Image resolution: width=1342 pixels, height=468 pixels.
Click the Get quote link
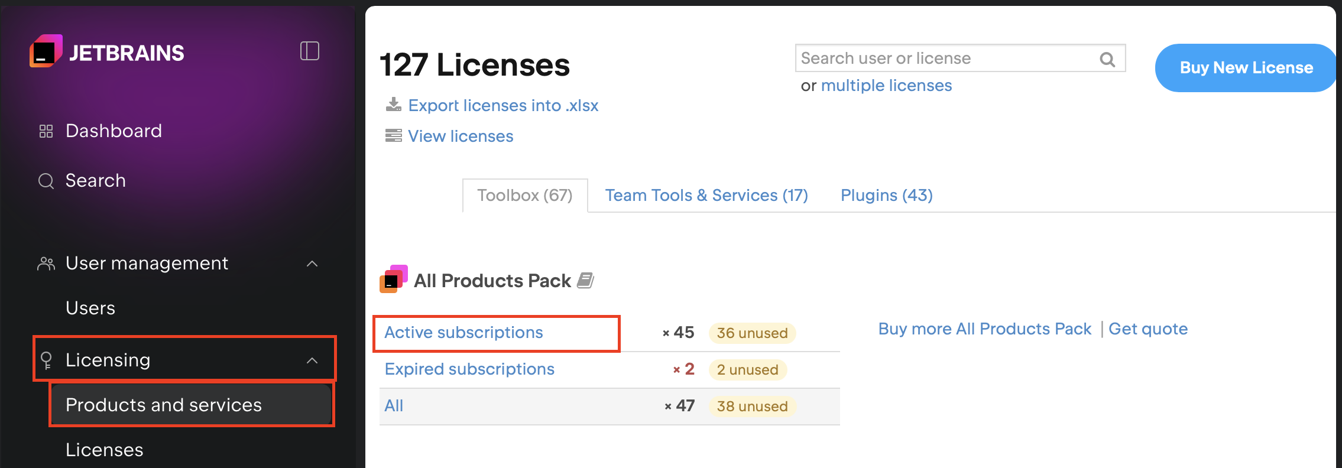pyautogui.click(x=1147, y=329)
